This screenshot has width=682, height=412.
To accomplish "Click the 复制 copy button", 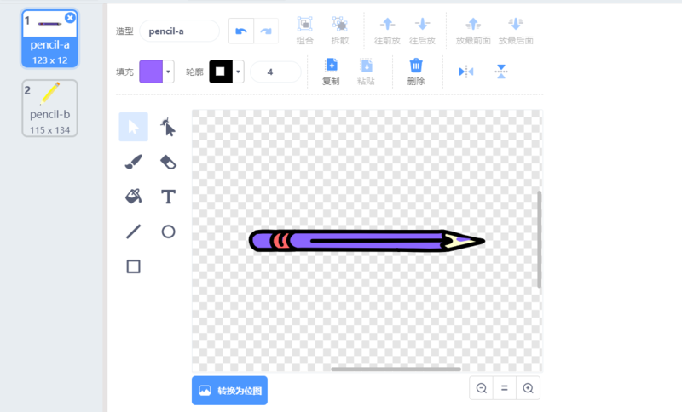I will pyautogui.click(x=331, y=71).
